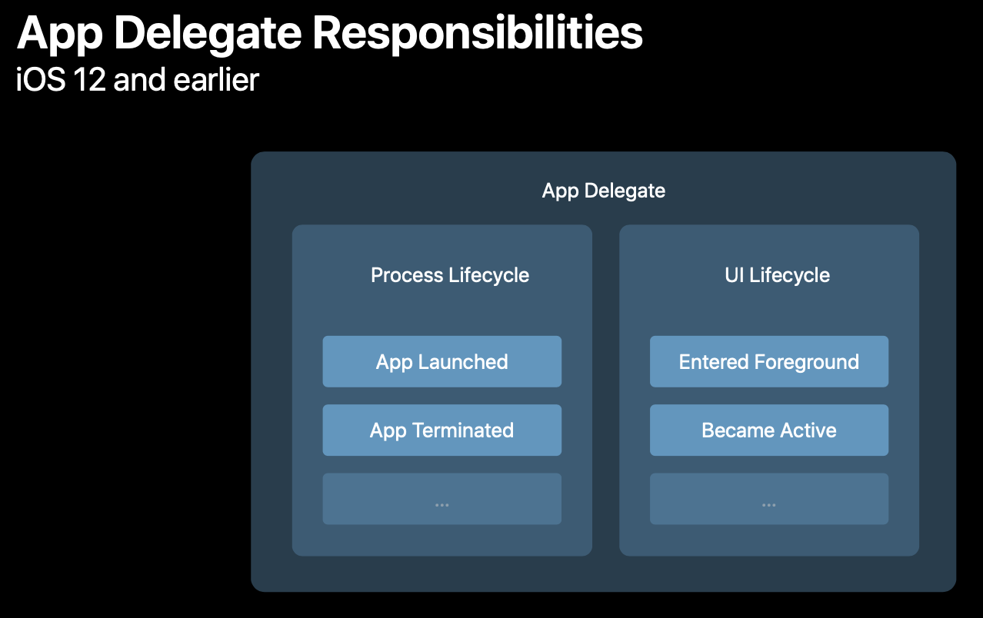Click the iOS 12 and earlier subtitle
The height and width of the screenshot is (618, 983).
[138, 79]
